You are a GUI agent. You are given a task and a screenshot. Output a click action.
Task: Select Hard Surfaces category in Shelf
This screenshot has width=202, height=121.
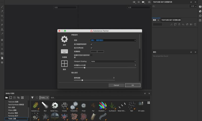pos(16,105)
